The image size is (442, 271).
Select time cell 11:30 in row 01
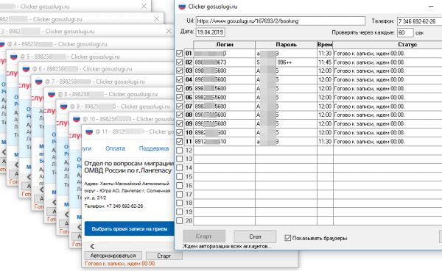[x=325, y=53]
